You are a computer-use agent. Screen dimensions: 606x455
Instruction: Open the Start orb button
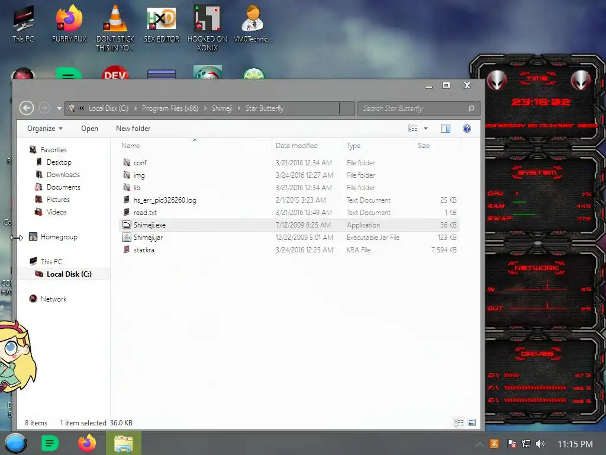[x=16, y=443]
